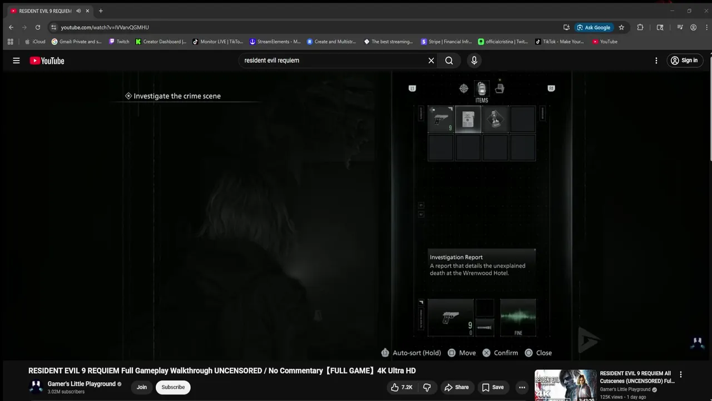Close the RESIDENT EVIL 9 REQUIEM tab

click(x=87, y=11)
